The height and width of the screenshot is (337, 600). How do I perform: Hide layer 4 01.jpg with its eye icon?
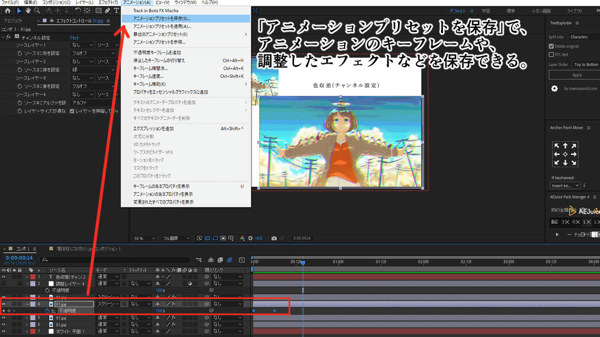[4, 304]
